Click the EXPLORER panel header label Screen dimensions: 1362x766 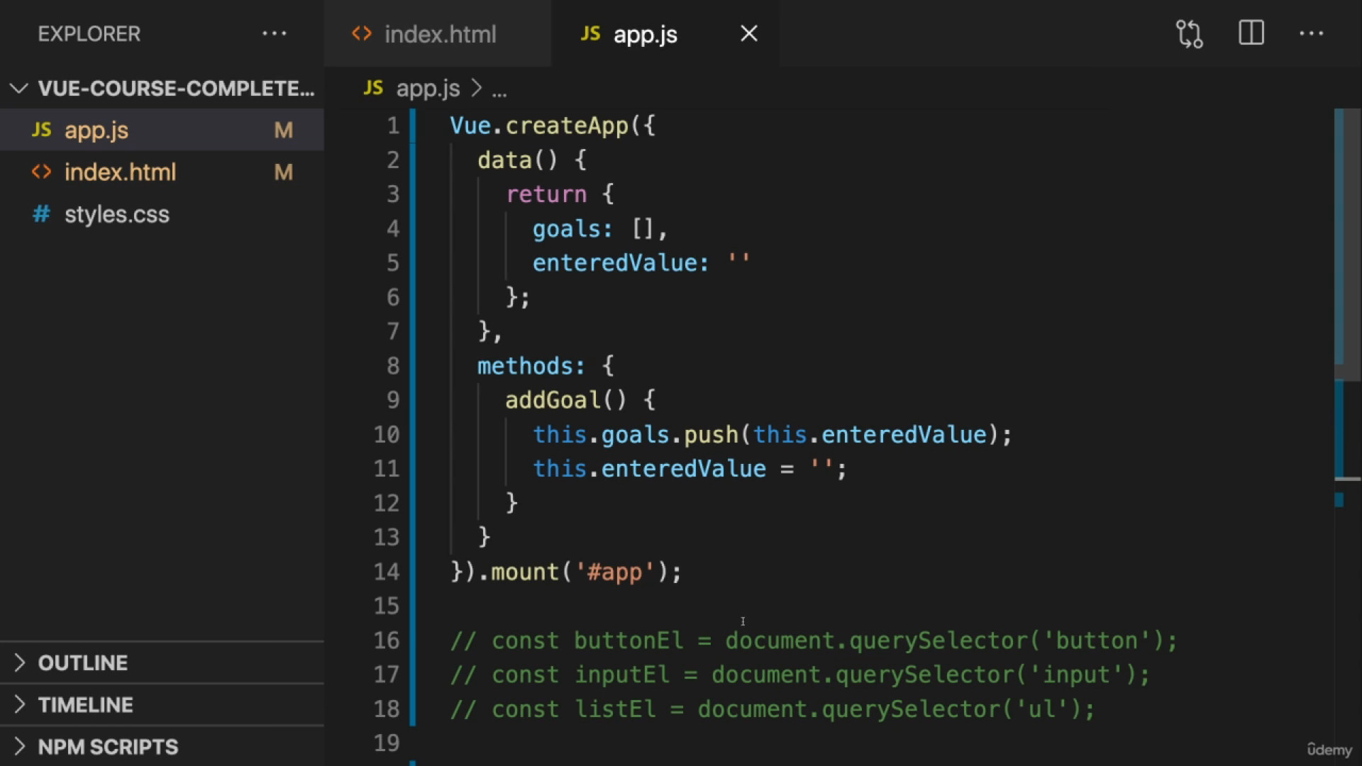(x=89, y=33)
